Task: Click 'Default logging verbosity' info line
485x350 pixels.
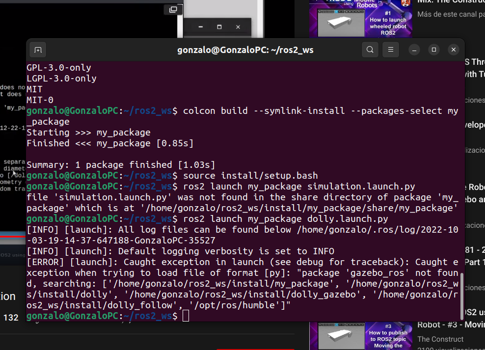Action: click(180, 251)
